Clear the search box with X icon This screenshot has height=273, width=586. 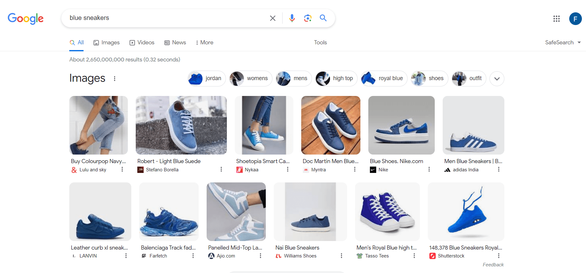click(272, 18)
